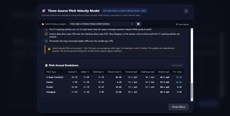Screen dimensions: 230x116
Task: Click the target icon beside the model title
Action: click(44, 11)
